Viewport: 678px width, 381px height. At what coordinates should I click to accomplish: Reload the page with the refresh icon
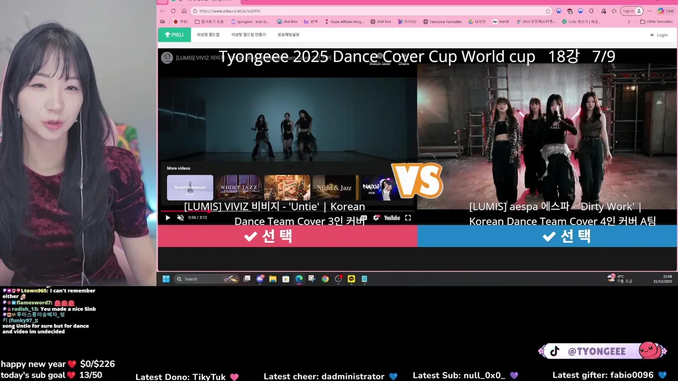[173, 11]
